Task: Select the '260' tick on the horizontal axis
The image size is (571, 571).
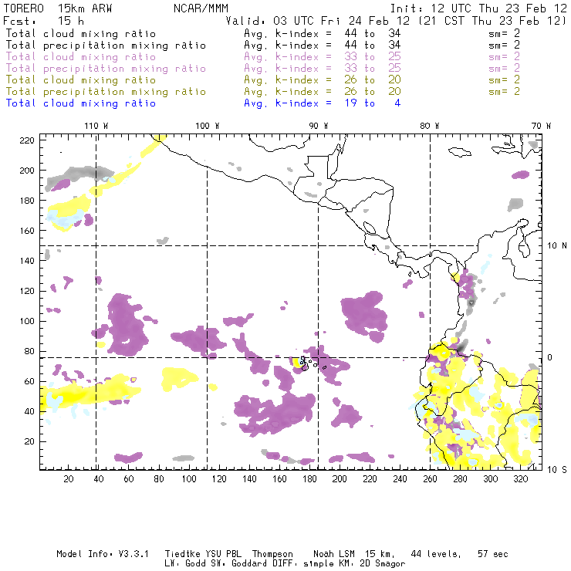Action: coord(430,479)
